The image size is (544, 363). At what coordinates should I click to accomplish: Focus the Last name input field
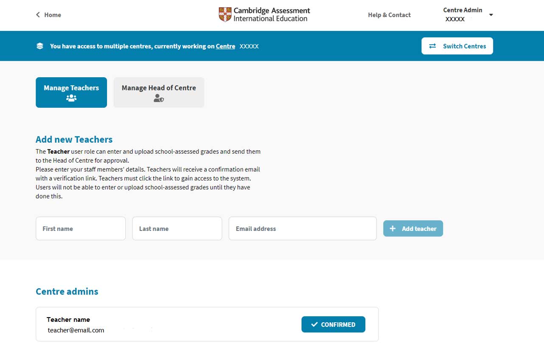tap(177, 228)
